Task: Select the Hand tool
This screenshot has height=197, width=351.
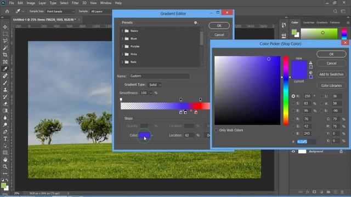Action: pos(5,160)
